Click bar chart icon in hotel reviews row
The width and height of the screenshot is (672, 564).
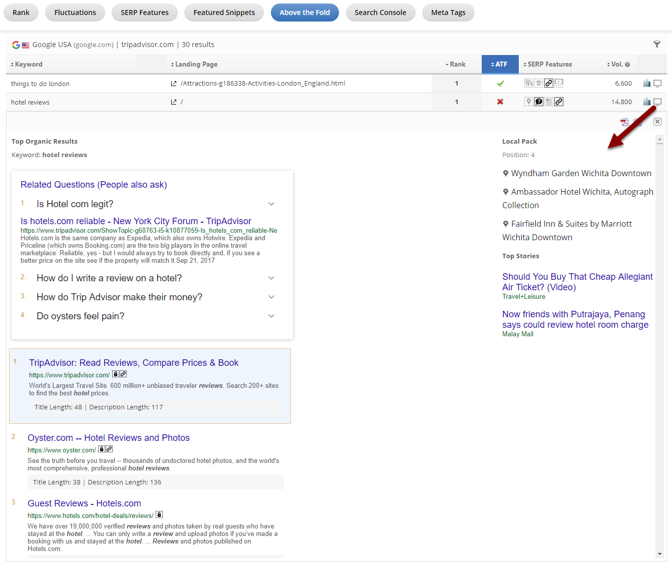pyautogui.click(x=646, y=102)
